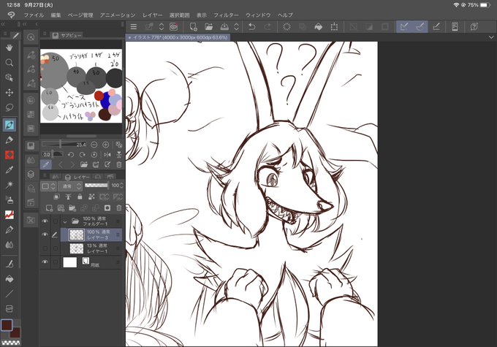Toggle the first highlighted snap icon
497x347 pixels.
pos(404,27)
